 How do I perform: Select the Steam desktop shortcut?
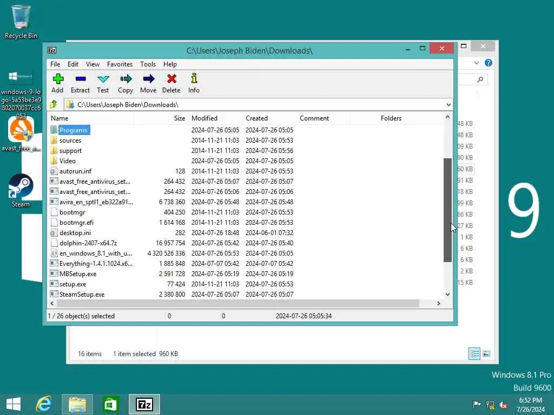21,191
